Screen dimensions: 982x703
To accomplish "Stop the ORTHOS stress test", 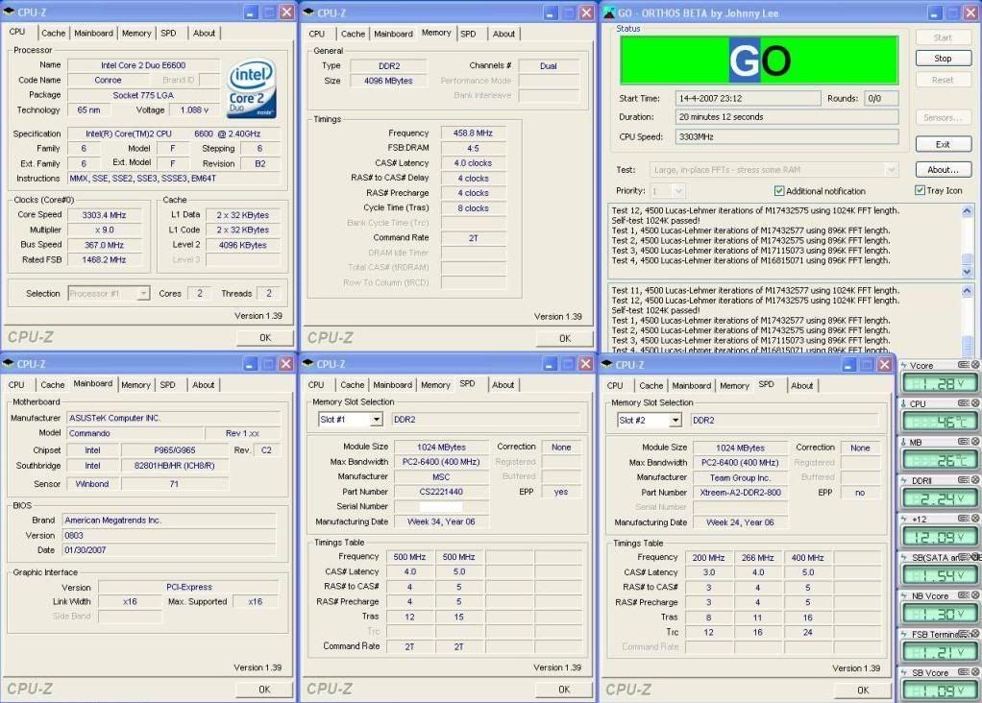I will pyautogui.click(x=944, y=59).
